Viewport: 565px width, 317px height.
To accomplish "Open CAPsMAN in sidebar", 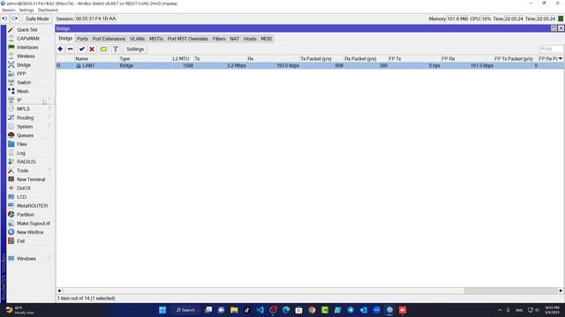I will 27,39.
